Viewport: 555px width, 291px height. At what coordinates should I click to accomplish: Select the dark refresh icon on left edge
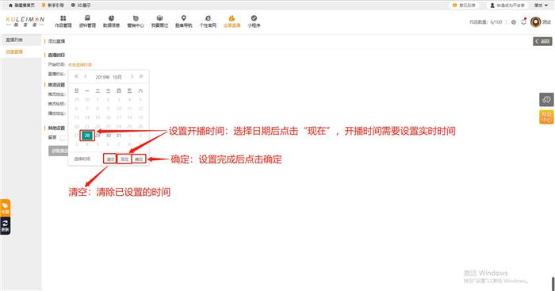click(5, 226)
